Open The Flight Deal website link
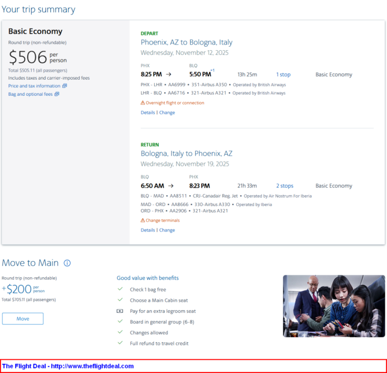Viewport: 387px width, 373px height. (x=68, y=366)
